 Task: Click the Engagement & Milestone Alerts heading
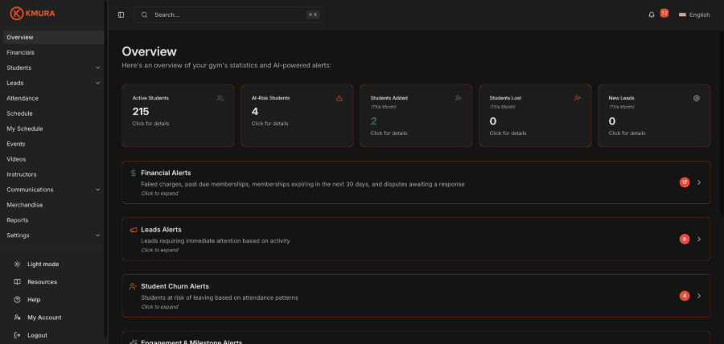[x=191, y=342]
